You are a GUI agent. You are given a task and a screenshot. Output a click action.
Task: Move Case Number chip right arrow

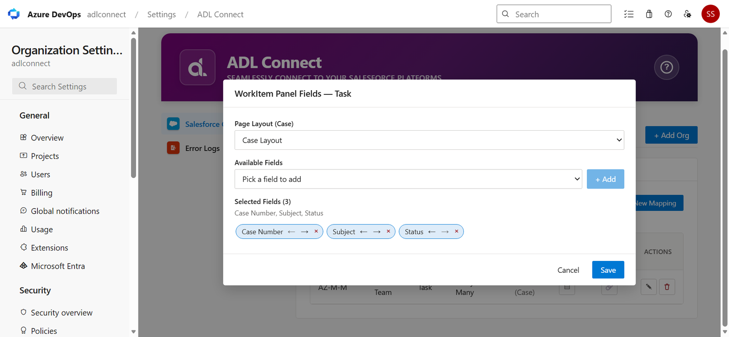tap(305, 232)
